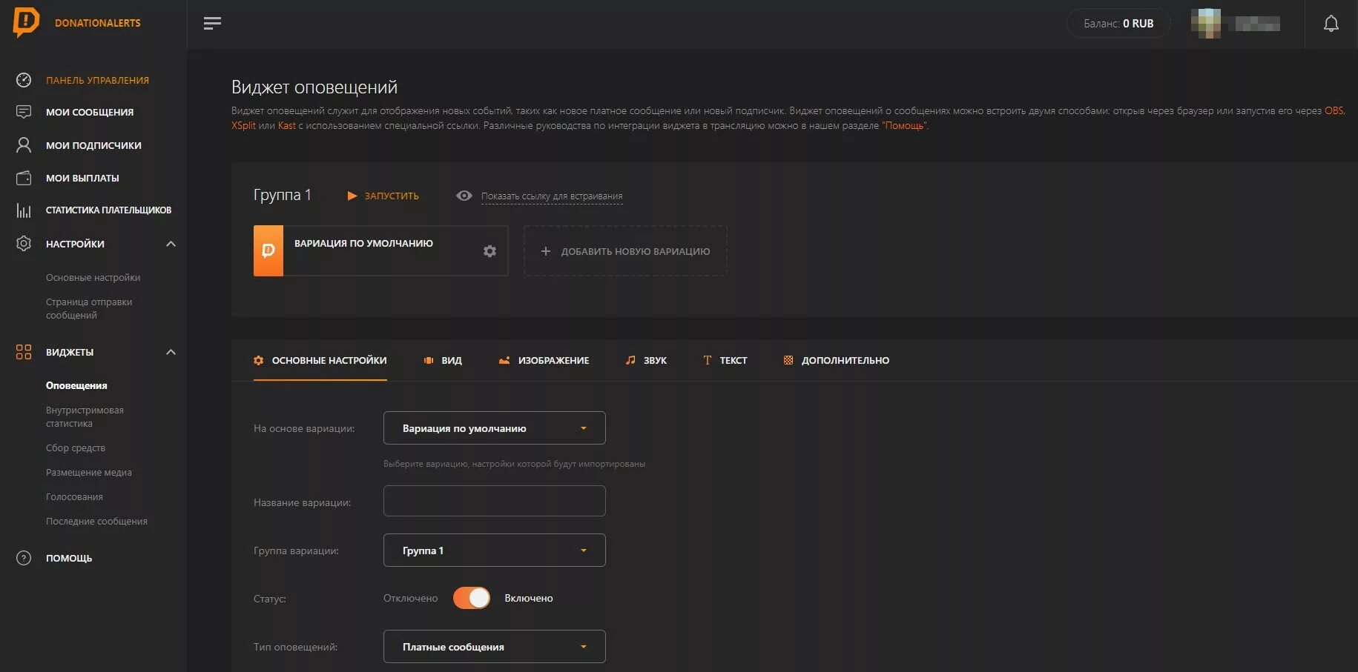Viewport: 1358px width, 672px height.
Task: Click the Баланс: 0 RUB pill
Action: [1118, 24]
